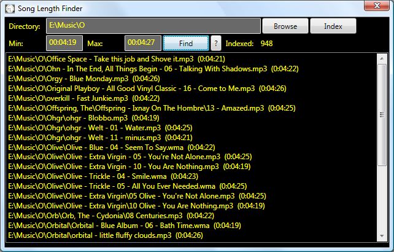This screenshot has height=252, width=394.
Task: Select ohgr - Blobbo.mp3 row
Action: pos(83,118)
